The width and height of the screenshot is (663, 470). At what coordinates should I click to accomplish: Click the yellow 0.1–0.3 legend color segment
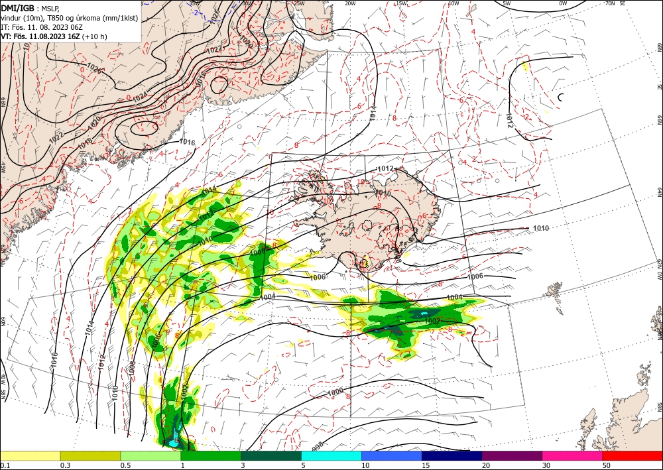point(30,455)
